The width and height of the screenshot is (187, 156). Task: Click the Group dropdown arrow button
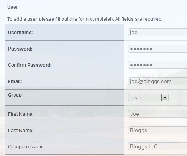tap(165, 98)
